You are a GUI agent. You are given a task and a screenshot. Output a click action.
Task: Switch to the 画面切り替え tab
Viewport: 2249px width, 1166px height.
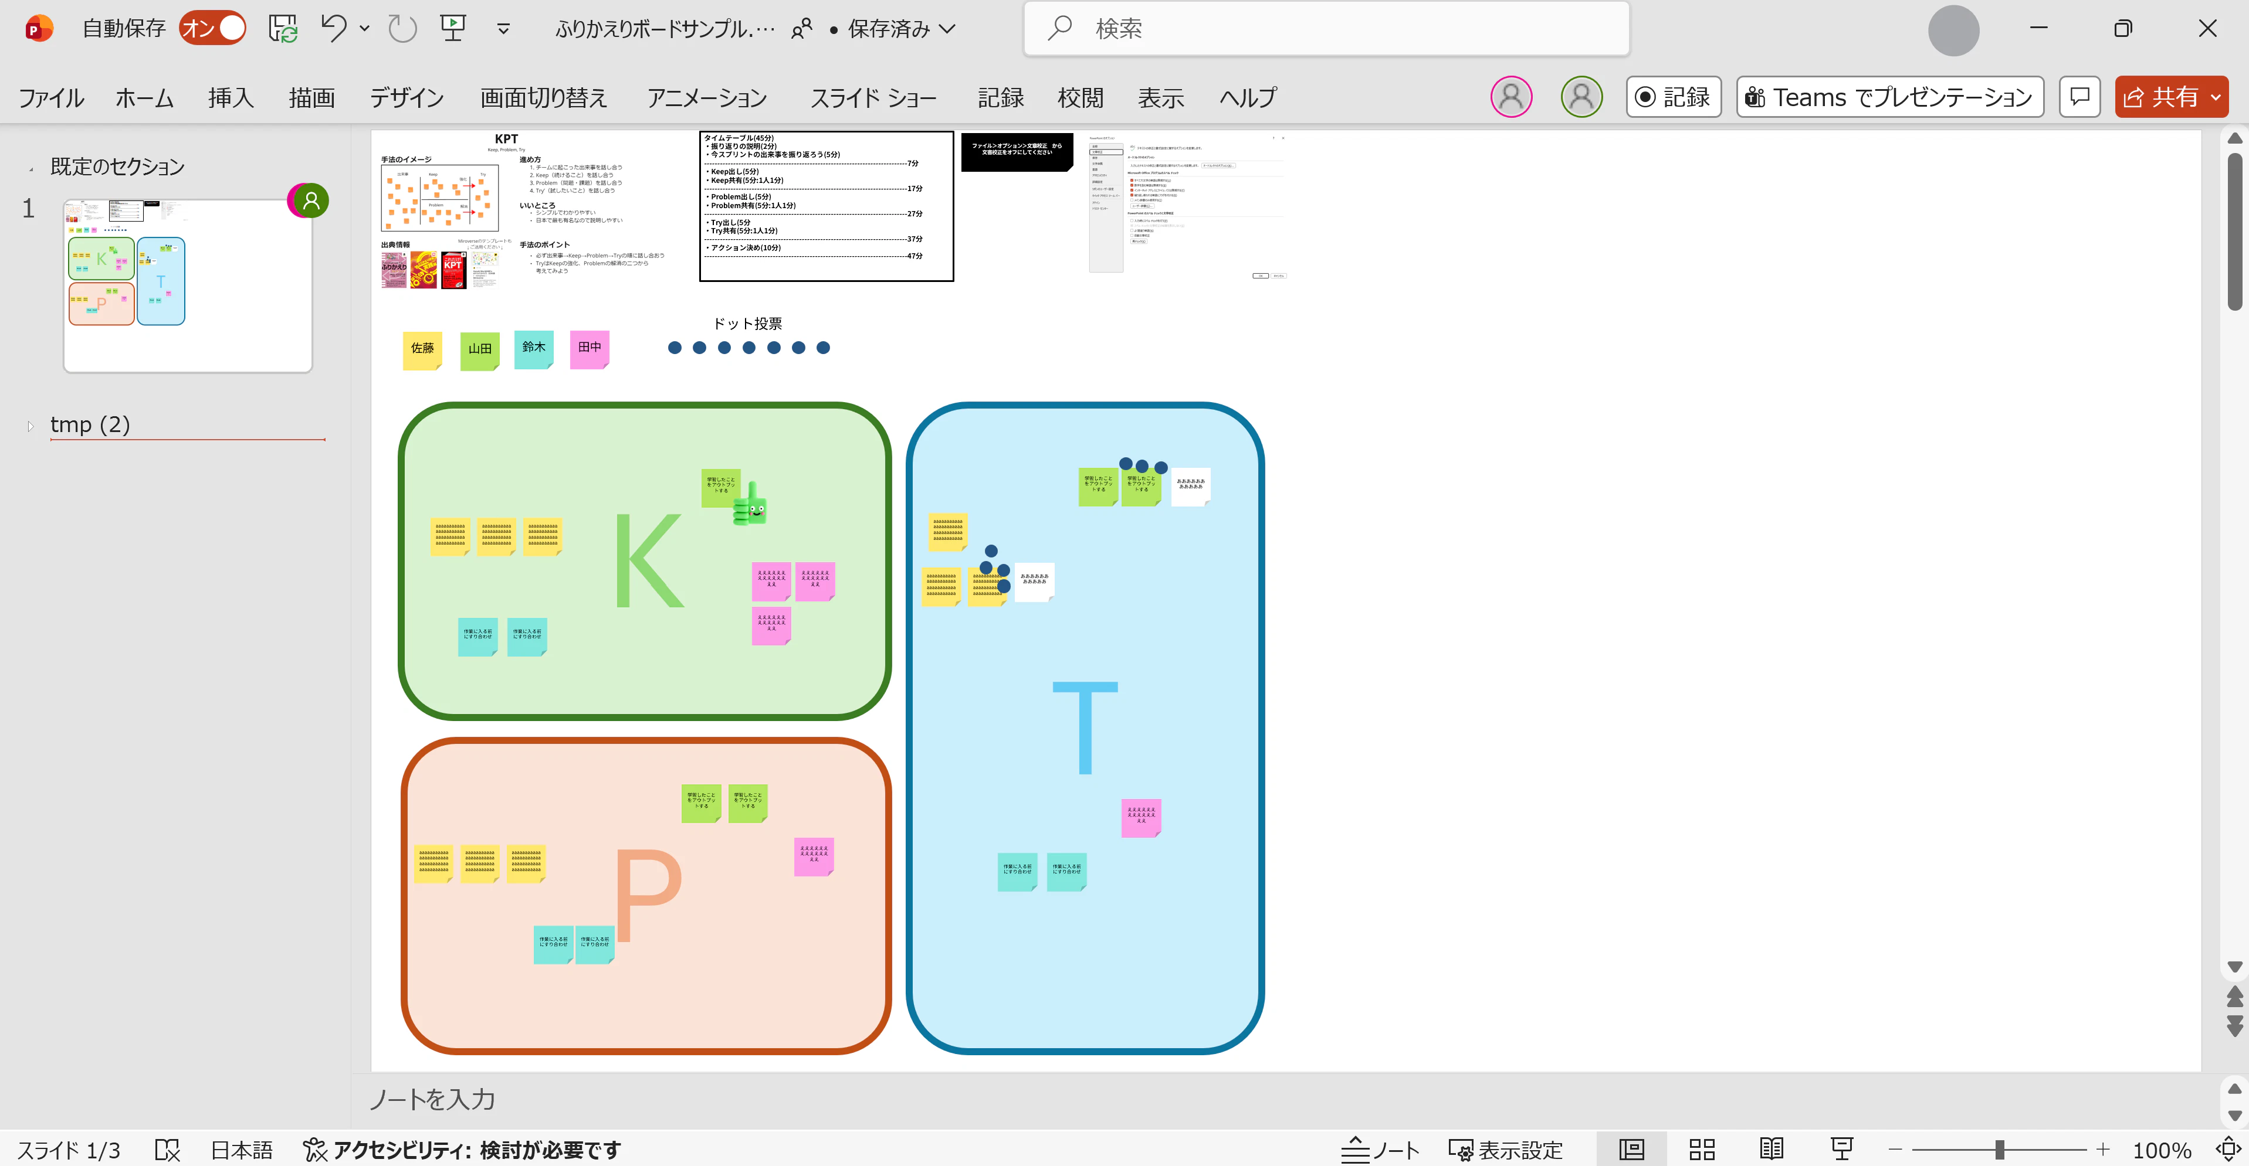543,97
